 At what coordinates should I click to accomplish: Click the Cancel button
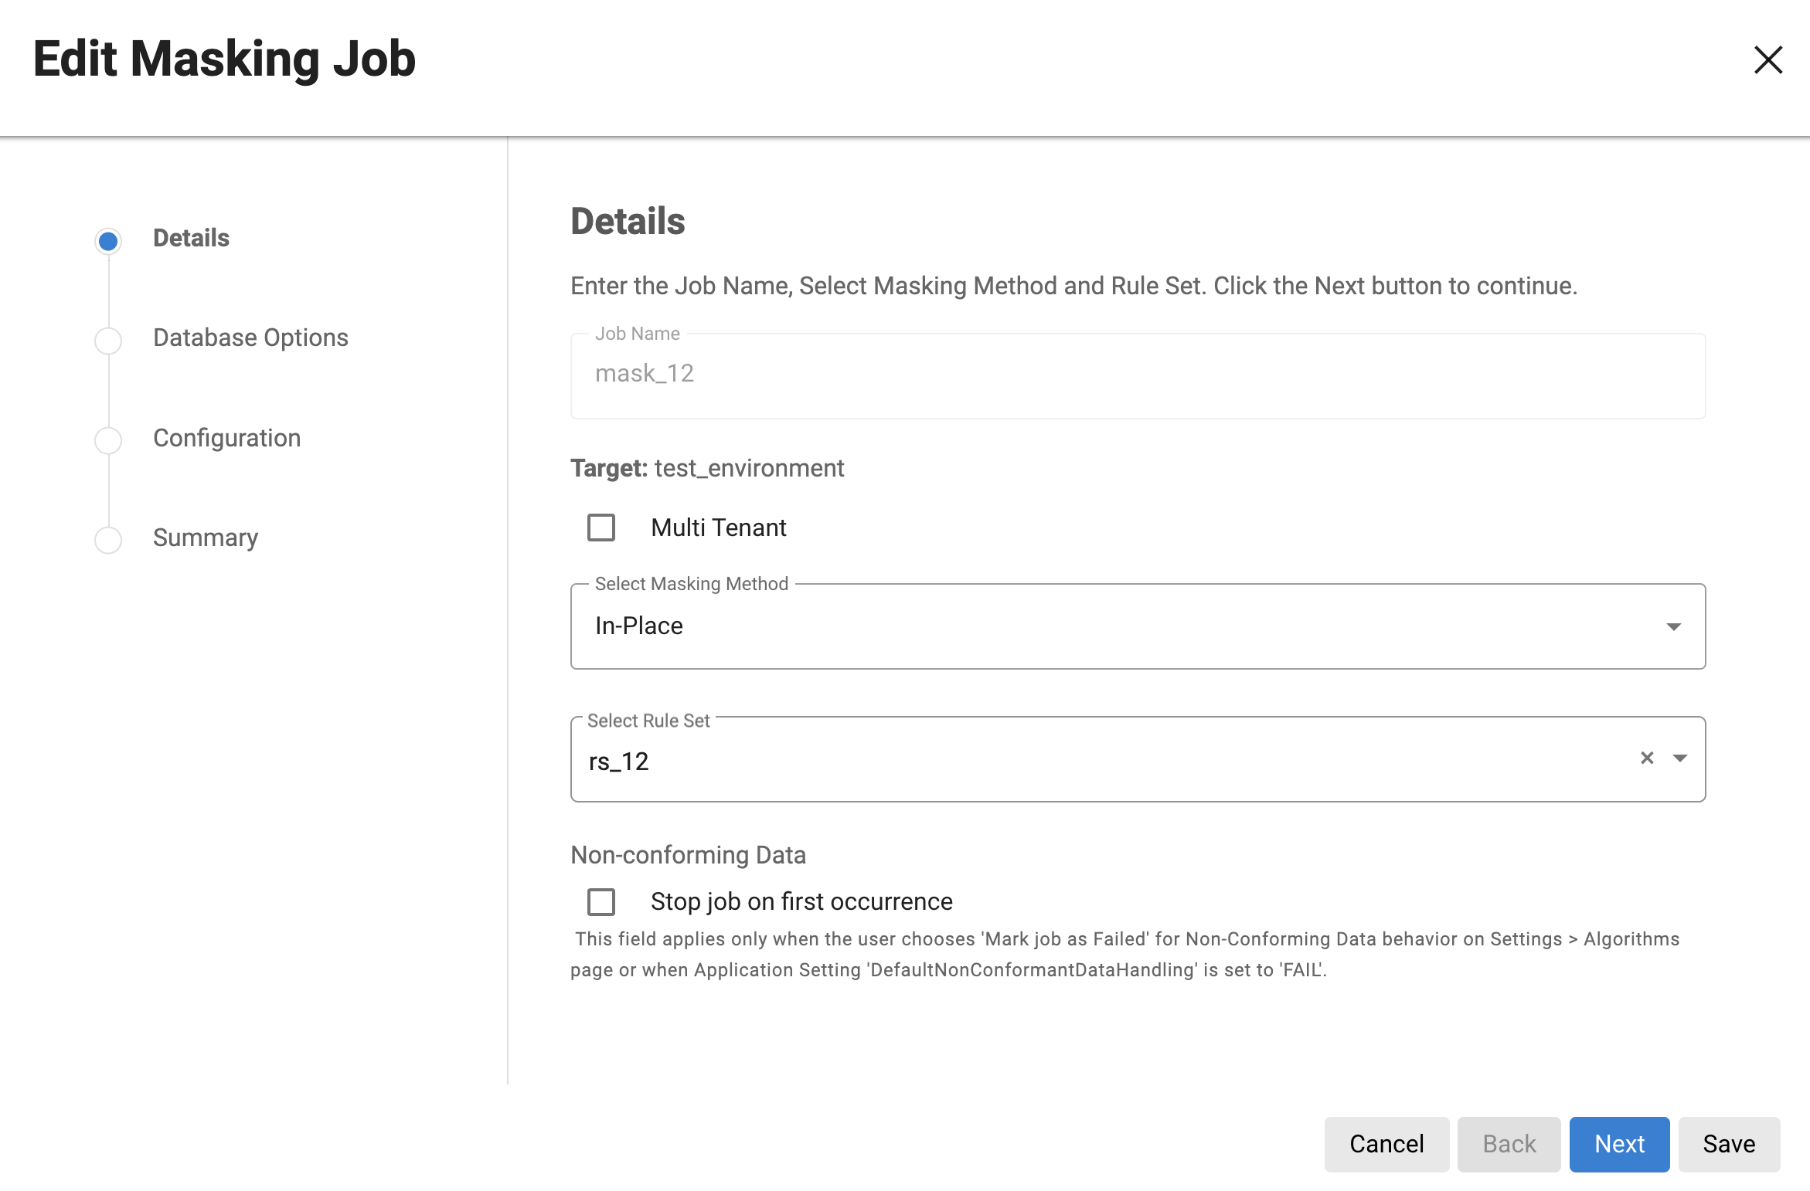(1386, 1144)
